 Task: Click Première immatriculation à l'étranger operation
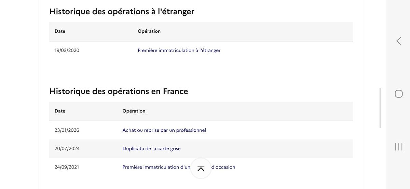[179, 50]
